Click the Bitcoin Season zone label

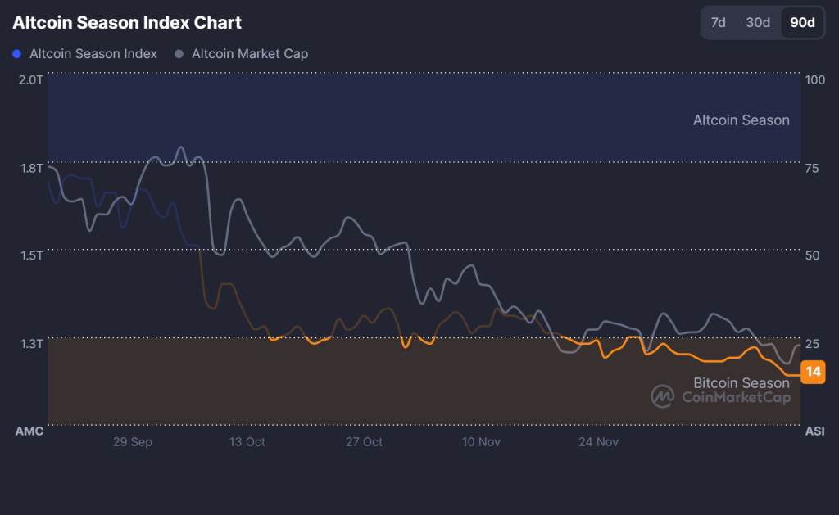click(x=741, y=382)
